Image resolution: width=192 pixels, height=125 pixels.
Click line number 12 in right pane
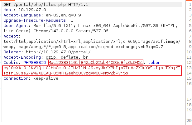coord(189,63)
